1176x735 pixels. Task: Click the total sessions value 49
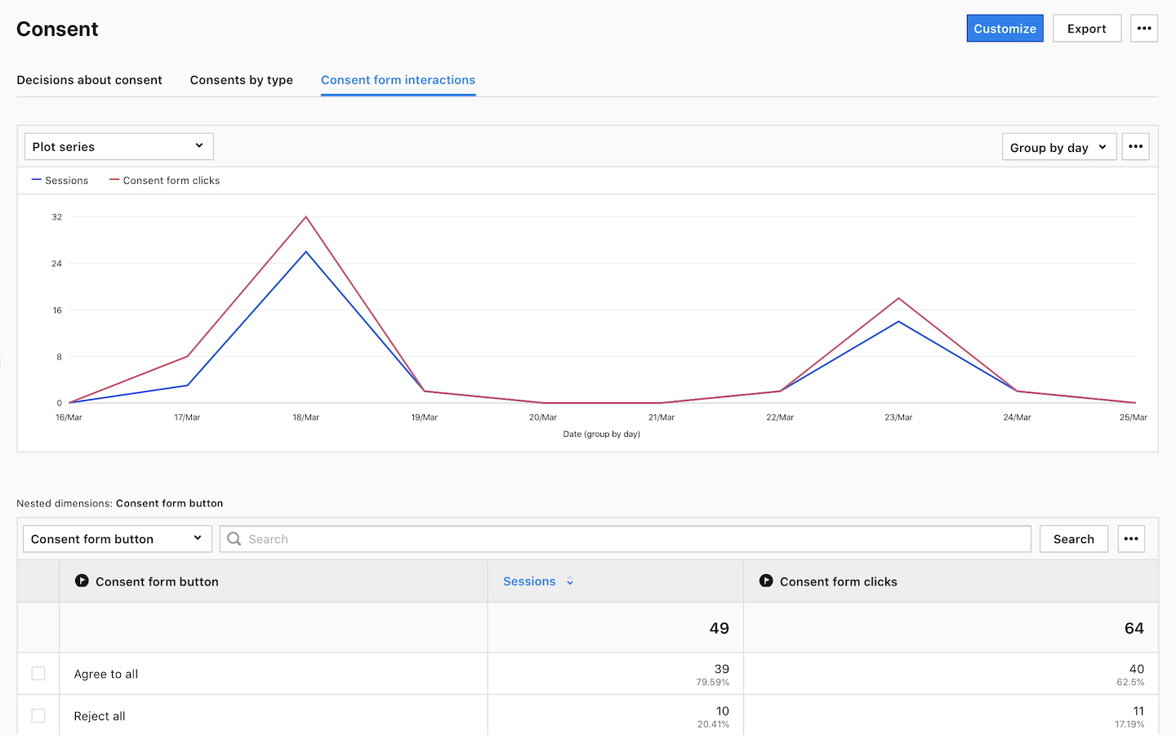[719, 628]
